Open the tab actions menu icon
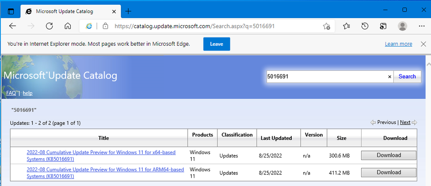The height and width of the screenshot is (186, 431). click(x=11, y=11)
